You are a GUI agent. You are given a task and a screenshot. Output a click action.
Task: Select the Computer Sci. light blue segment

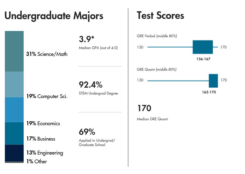coord(14,84)
